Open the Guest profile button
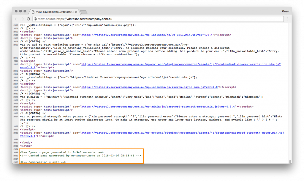This screenshot has height=181, width=304. [286, 11]
